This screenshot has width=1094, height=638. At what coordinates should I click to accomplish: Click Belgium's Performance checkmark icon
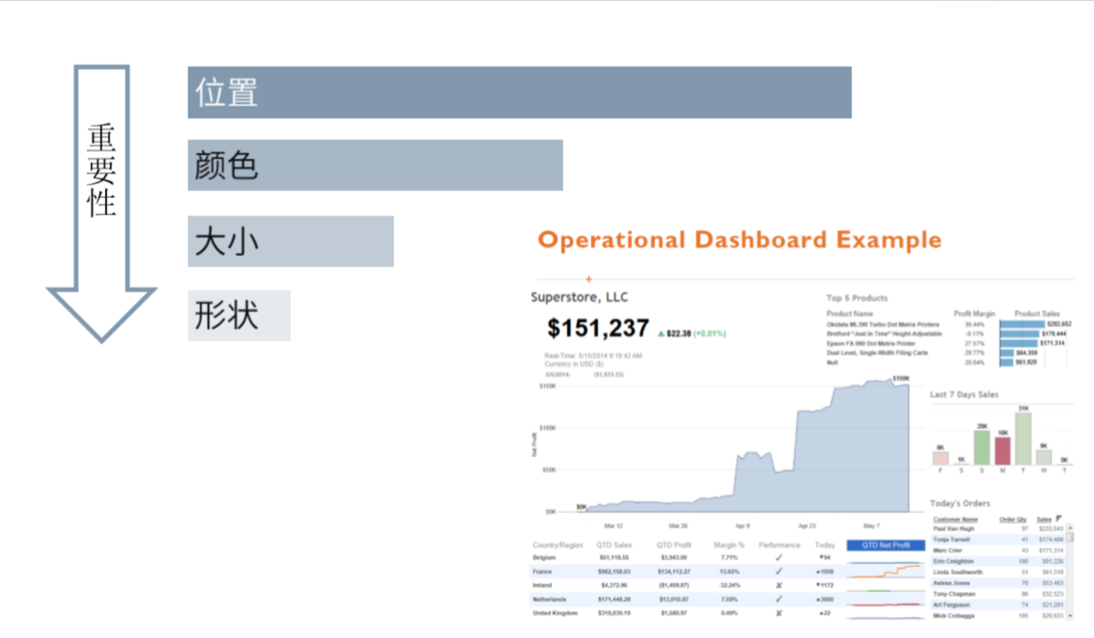778,558
